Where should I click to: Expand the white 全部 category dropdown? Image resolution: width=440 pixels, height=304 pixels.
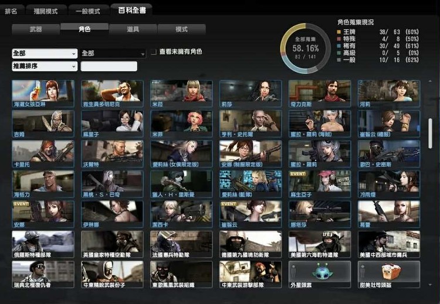(x=45, y=53)
